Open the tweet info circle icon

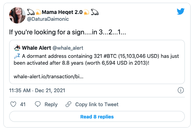(180, 90)
